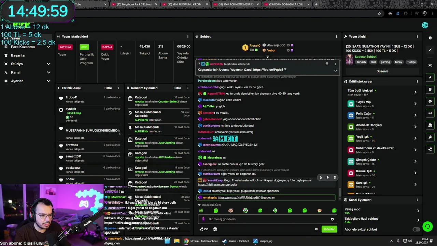The width and height of the screenshot is (437, 246).
Task: Toggle Abonelere özel sohbet switch
Action: tap(416, 229)
